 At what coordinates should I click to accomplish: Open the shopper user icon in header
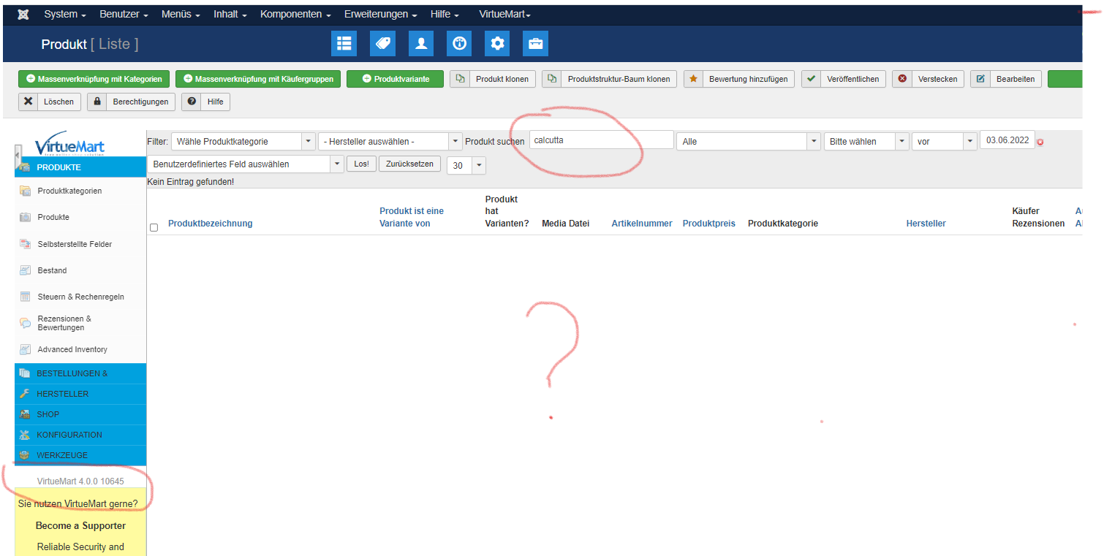421,44
